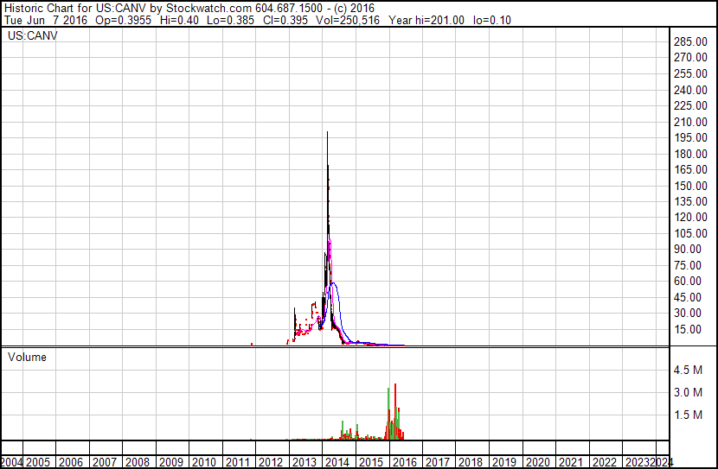Click the Year hi=201.00 value
This screenshot has width=718, height=469.
coord(426,20)
